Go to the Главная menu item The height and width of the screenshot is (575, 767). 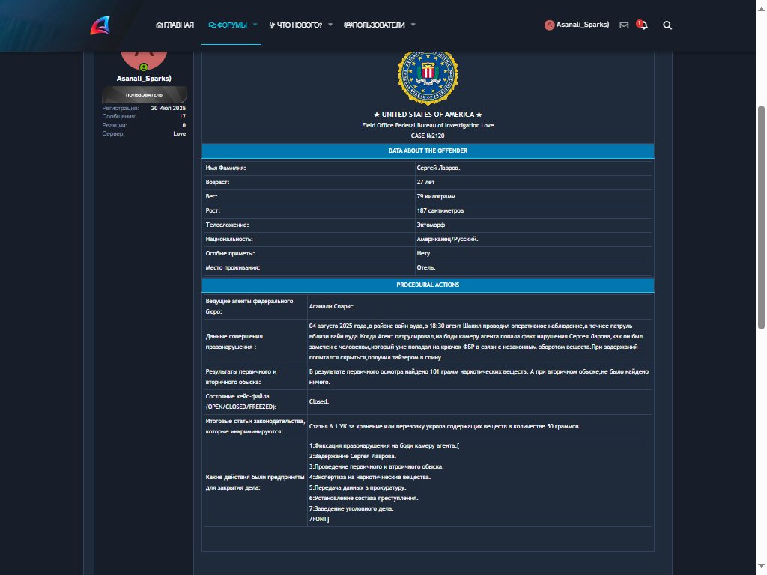(175, 25)
